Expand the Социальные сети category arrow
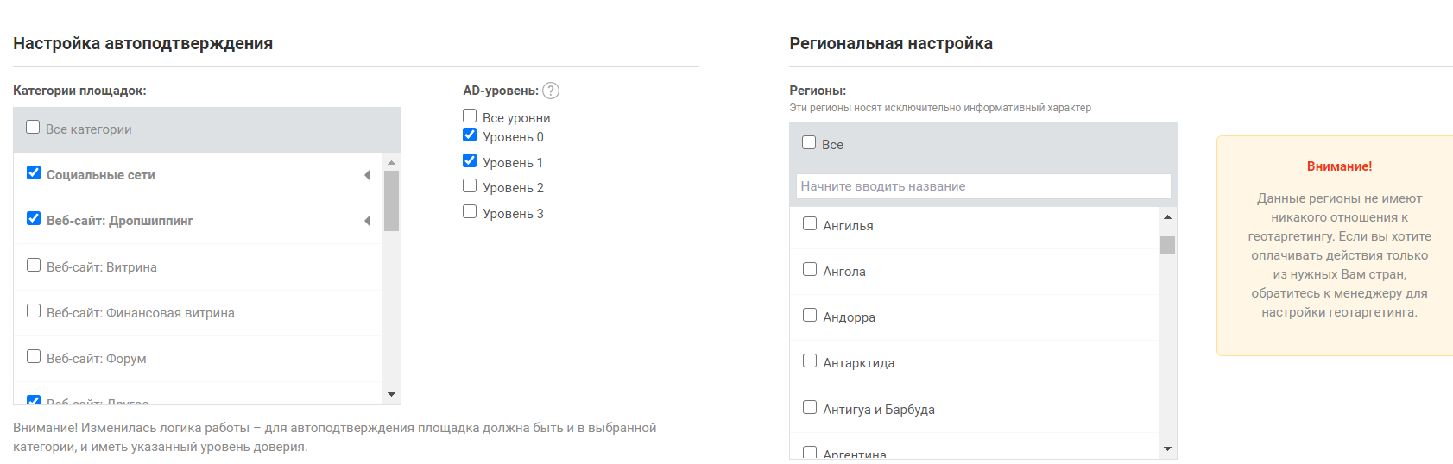The image size is (1453, 464). [367, 175]
